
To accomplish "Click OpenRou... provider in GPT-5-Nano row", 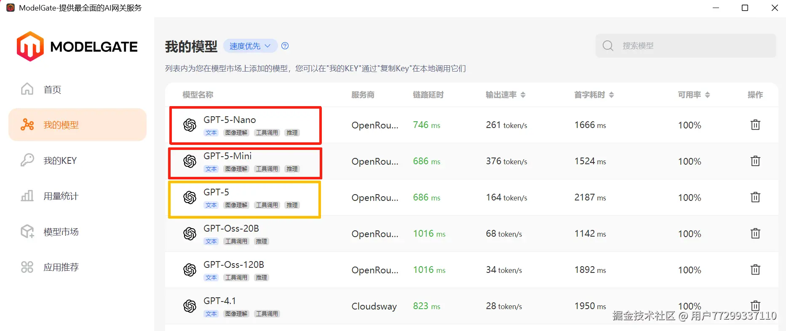I will (375, 125).
